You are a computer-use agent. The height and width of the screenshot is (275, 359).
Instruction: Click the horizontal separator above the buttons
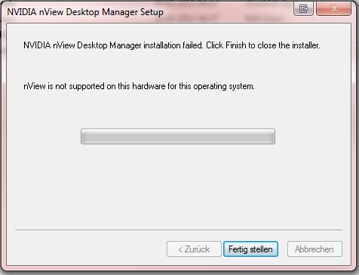tap(179, 230)
